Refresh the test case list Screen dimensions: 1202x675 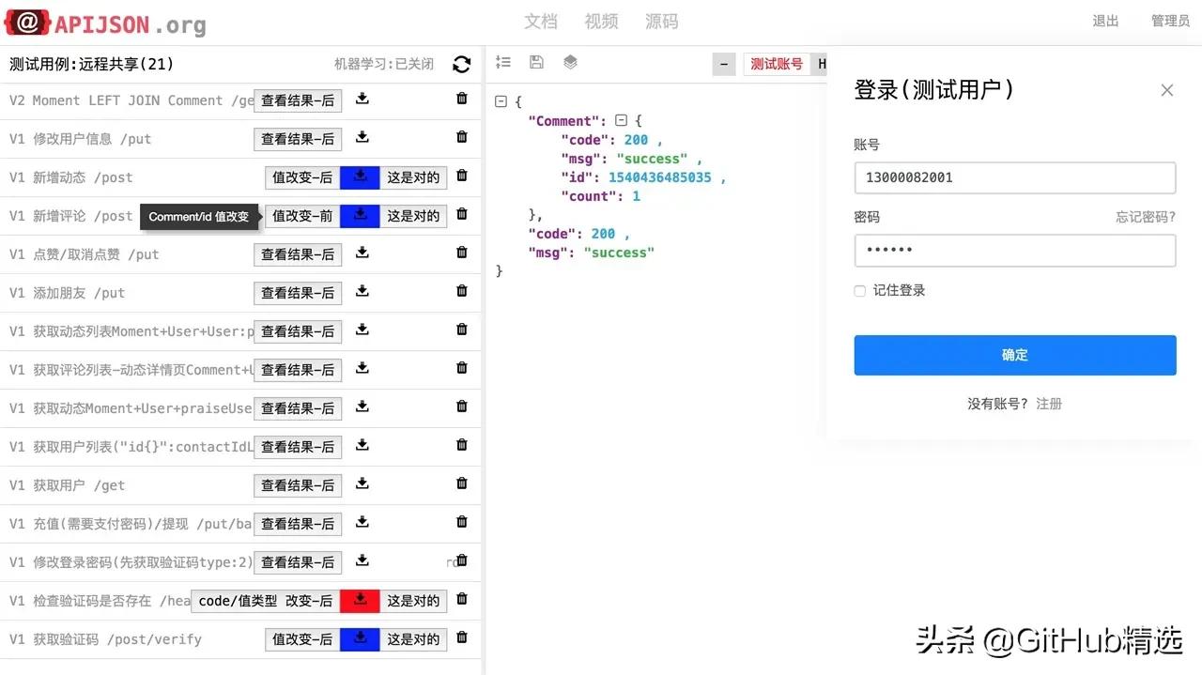point(461,64)
